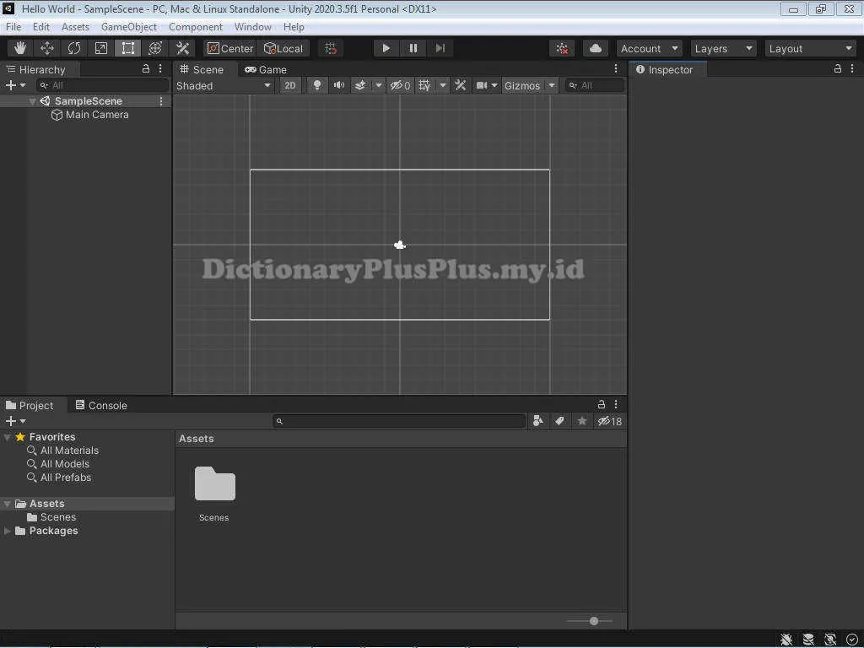Collapse the Assets folder tree

pos(7,504)
